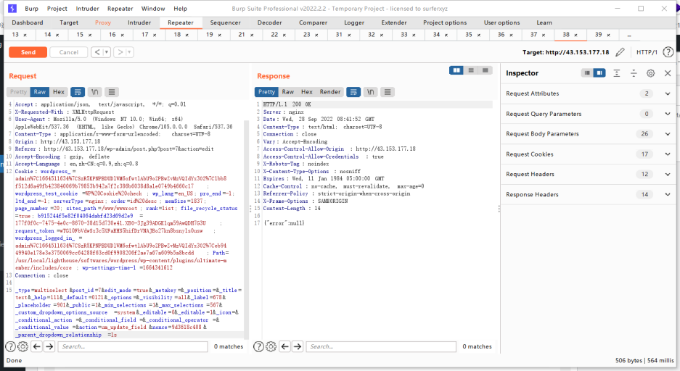Toggle non-printable characters in Response panel
Image resolution: width=680 pixels, height=371 pixels.
pyautogui.click(x=370, y=92)
